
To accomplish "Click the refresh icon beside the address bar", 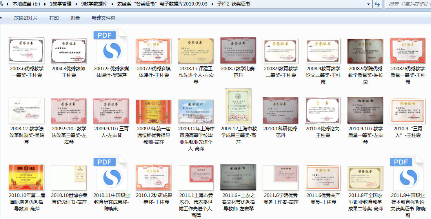I will tap(377, 4).
